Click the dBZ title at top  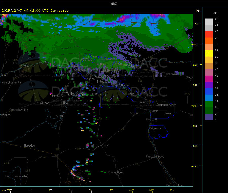pos(114,4)
